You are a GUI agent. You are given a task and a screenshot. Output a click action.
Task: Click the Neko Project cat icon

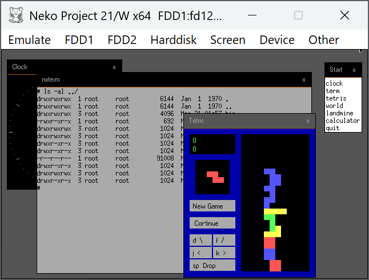tap(16, 15)
